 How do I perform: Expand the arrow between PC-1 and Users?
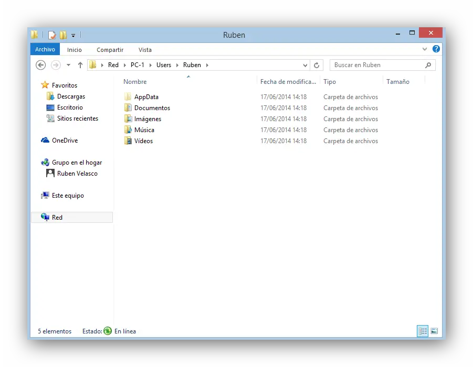[150, 65]
